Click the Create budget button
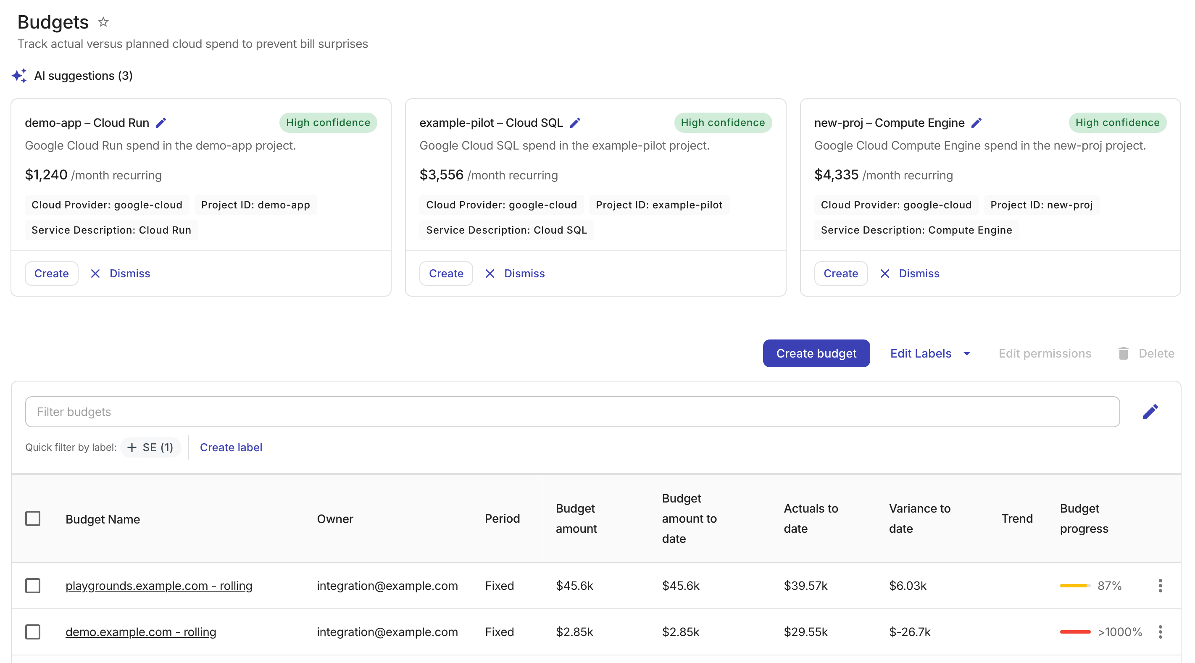The image size is (1195, 663). pos(816,353)
